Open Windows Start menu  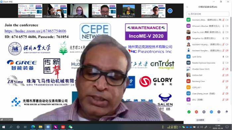[x=3, y=127]
